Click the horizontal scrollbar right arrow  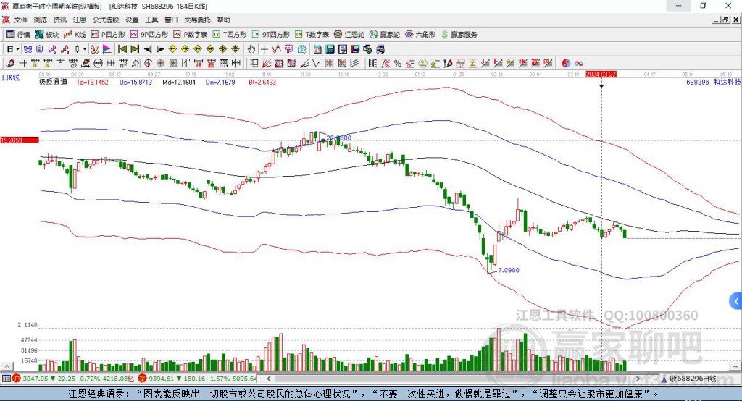pyautogui.click(x=638, y=379)
